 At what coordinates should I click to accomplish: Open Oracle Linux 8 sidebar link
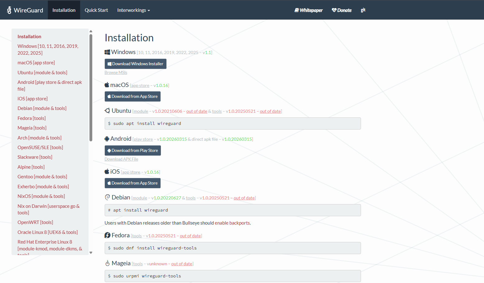pos(48,232)
